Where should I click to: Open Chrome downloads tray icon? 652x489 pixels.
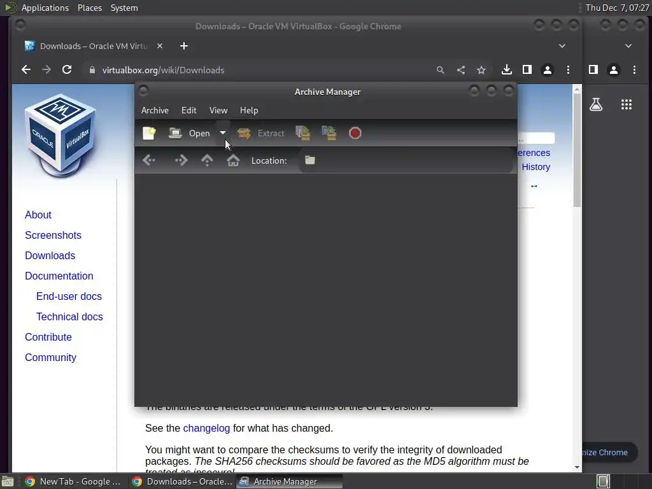pos(506,70)
